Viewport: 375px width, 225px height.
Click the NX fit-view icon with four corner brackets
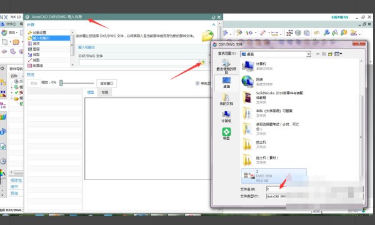point(289,32)
